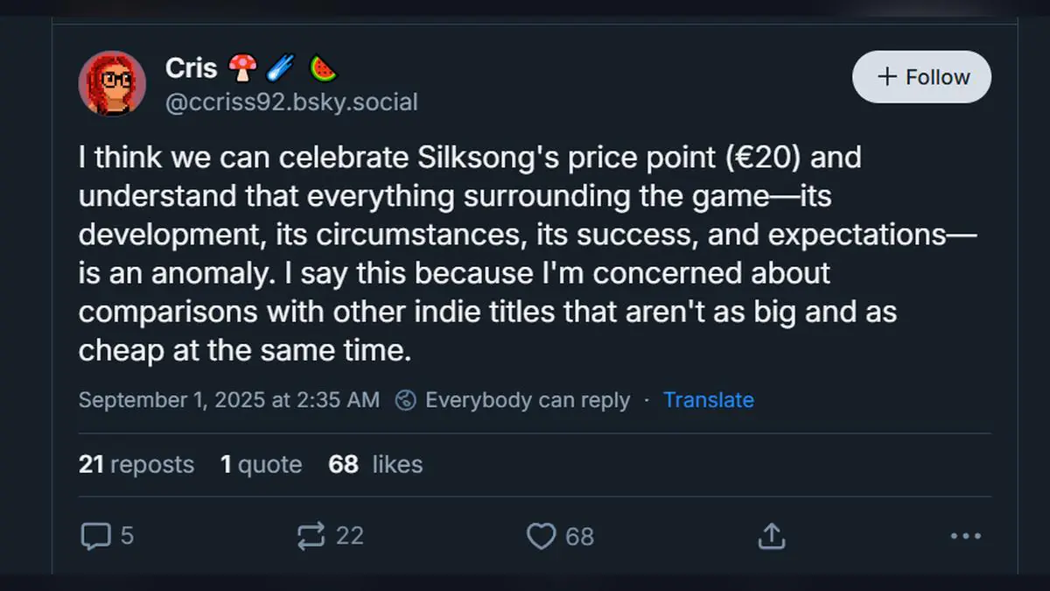Translate the post text
The image size is (1050, 591).
pos(709,400)
